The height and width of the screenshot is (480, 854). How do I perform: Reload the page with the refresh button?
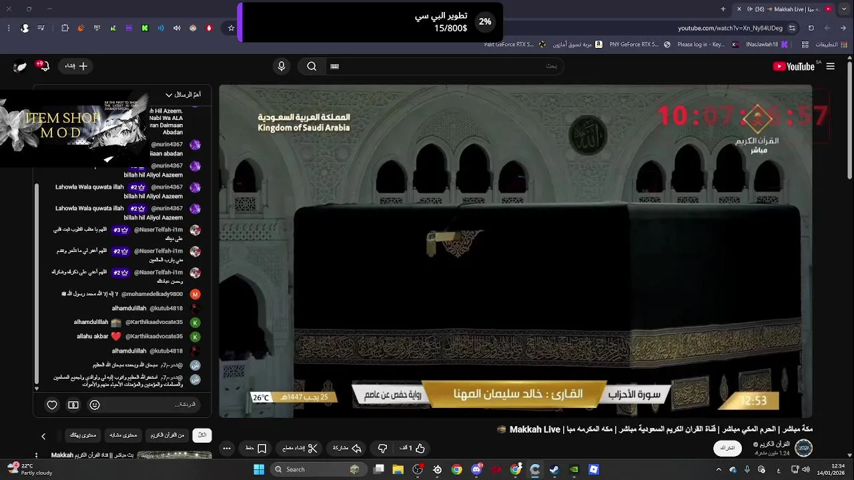click(x=811, y=28)
